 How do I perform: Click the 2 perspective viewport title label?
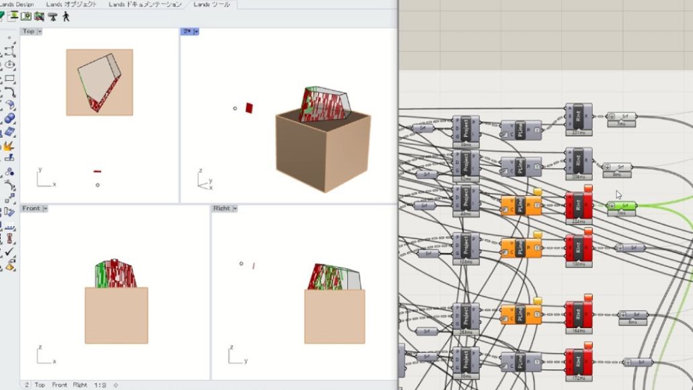[186, 32]
